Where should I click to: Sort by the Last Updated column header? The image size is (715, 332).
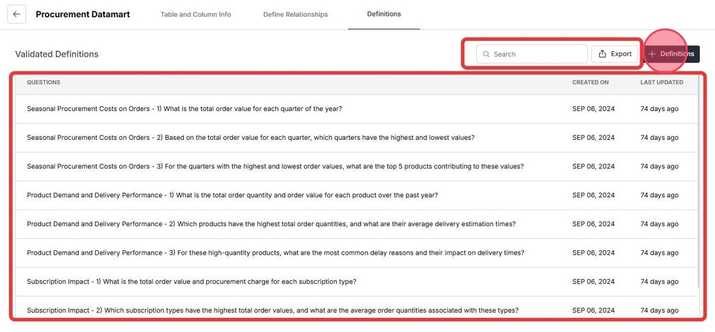tap(661, 82)
